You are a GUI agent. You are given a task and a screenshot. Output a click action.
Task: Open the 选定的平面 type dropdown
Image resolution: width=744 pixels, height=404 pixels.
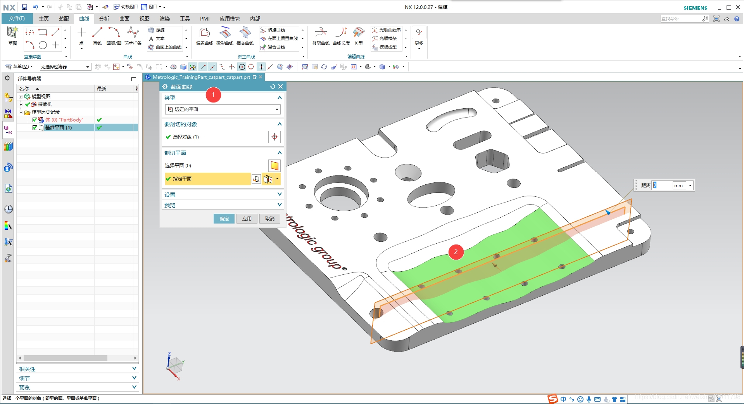[x=223, y=109]
